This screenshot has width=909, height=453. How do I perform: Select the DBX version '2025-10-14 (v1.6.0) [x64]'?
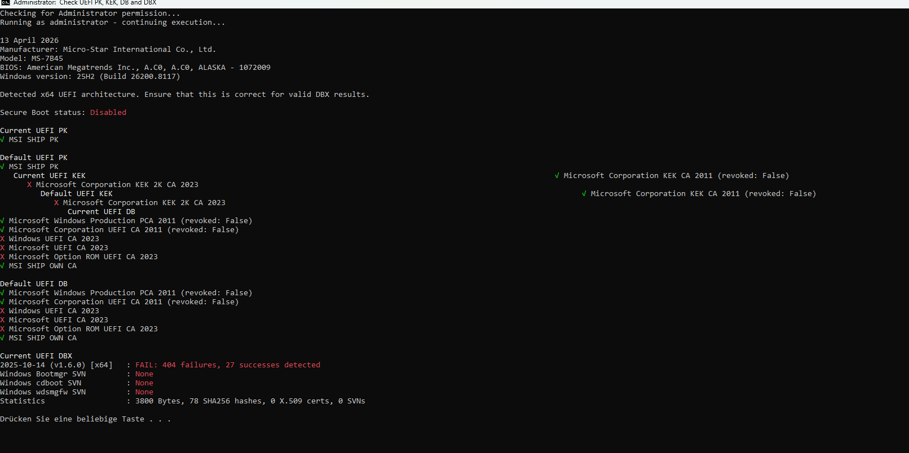click(56, 365)
